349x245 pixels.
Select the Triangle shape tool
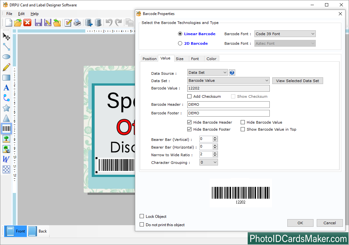(x=6, y=119)
